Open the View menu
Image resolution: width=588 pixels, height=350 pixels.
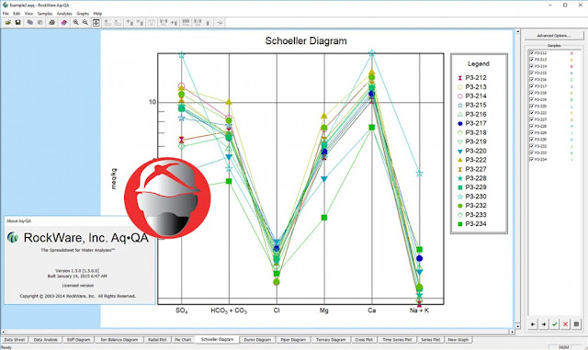point(28,14)
